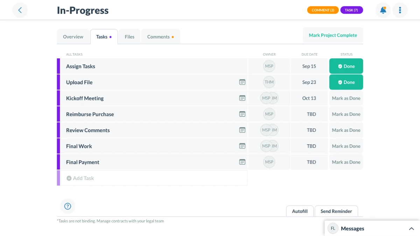Mark Kickoff Meeting as Done
The height and width of the screenshot is (236, 420).
pyautogui.click(x=346, y=98)
